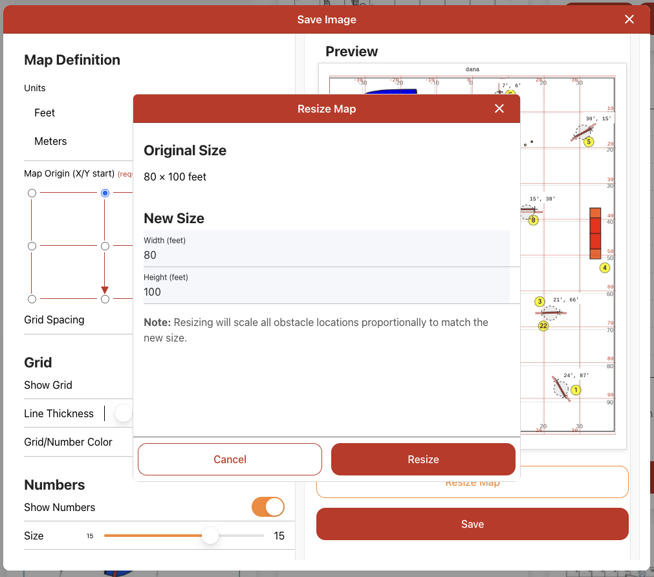Select obstacle marker 22 on the map

click(544, 327)
